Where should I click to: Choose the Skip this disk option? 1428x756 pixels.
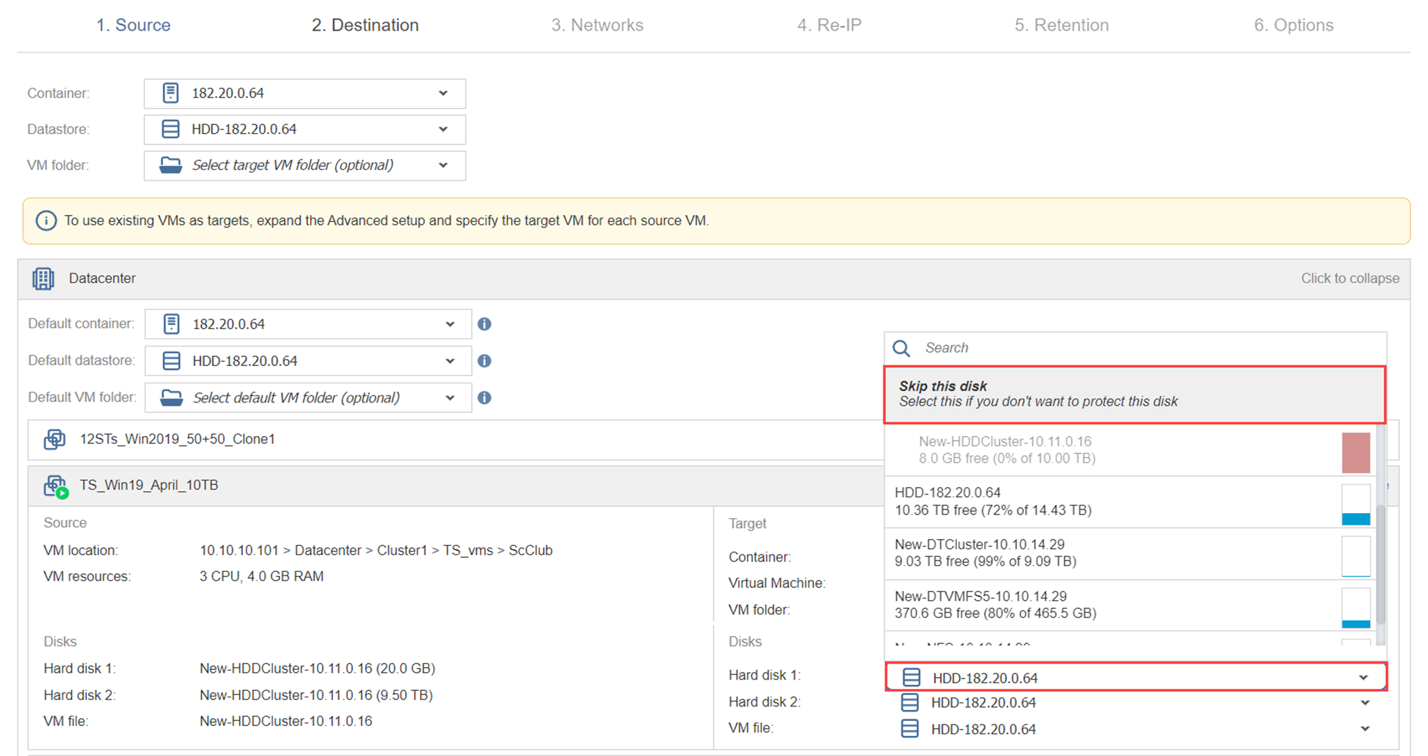tap(1134, 394)
